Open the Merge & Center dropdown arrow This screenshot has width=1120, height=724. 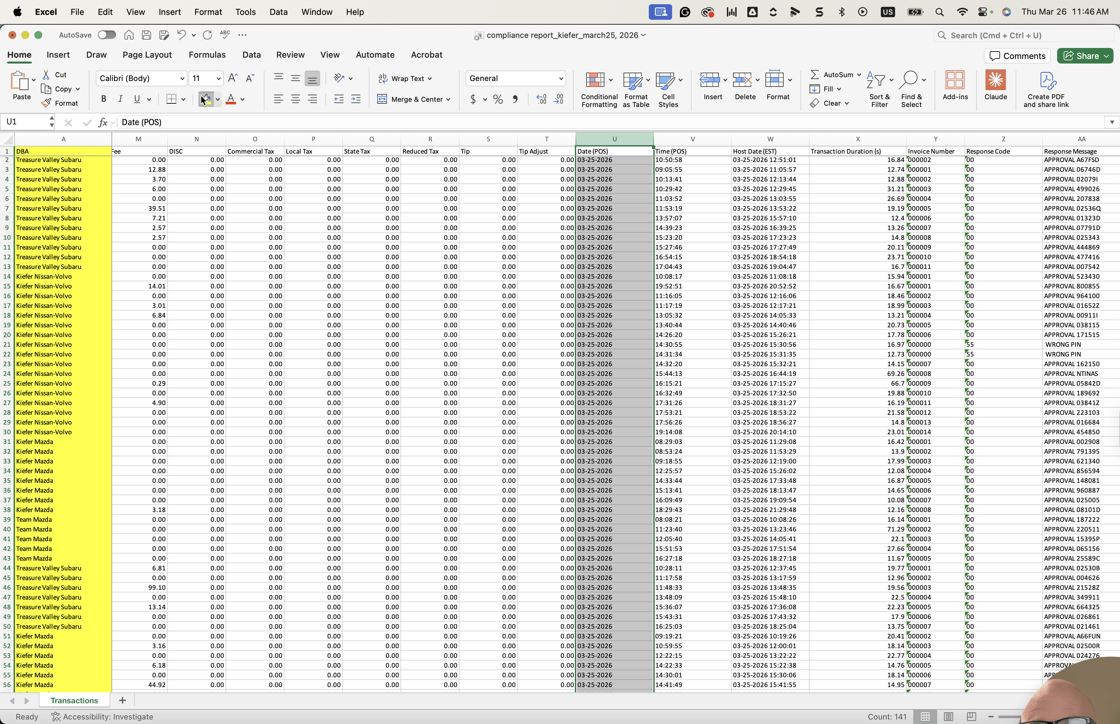(x=449, y=99)
